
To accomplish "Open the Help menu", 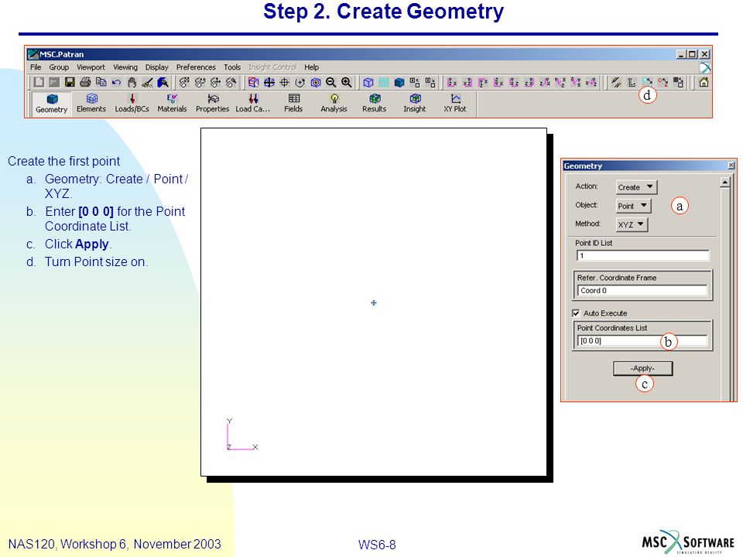I will pos(311,67).
